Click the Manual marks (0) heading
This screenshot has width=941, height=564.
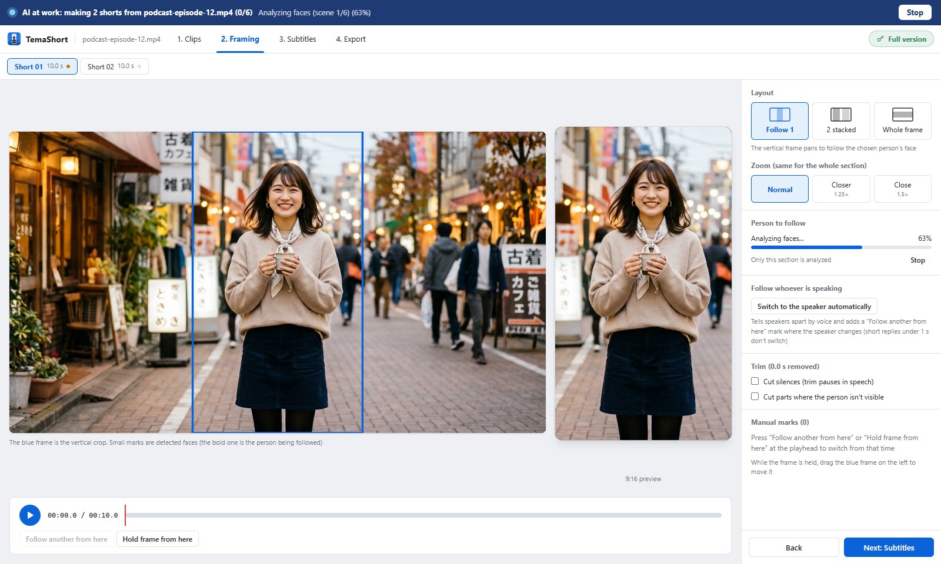780,422
